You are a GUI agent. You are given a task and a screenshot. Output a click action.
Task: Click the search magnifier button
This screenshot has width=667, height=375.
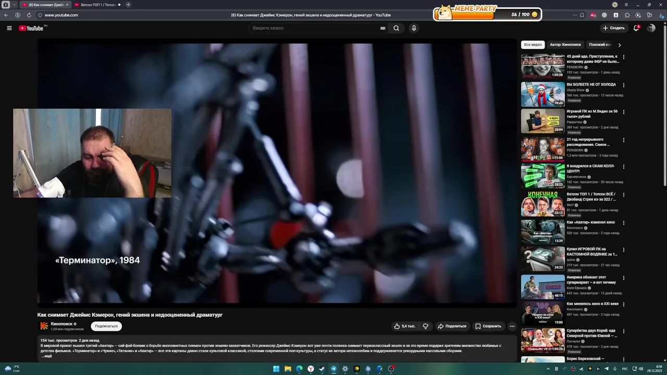397,28
